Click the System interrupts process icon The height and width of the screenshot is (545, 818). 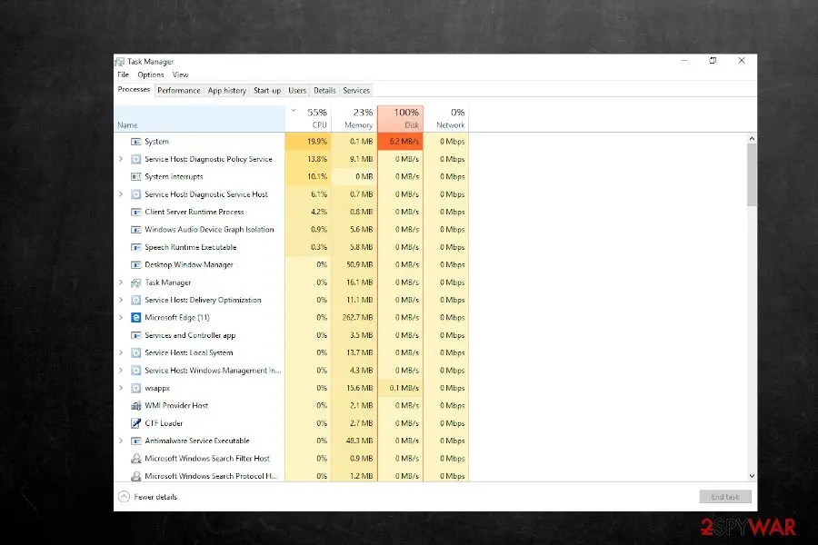point(135,177)
